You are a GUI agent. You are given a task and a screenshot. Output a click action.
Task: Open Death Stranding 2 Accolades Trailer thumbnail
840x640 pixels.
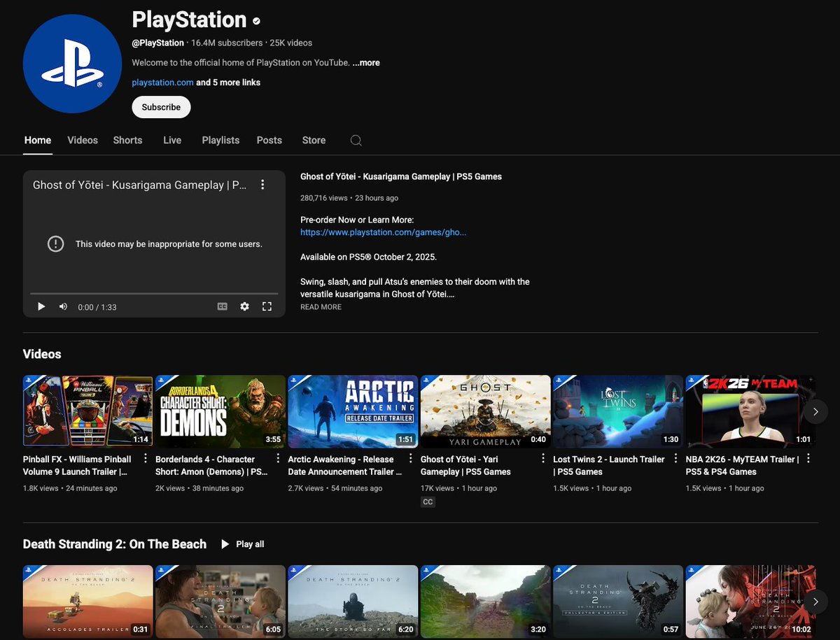click(x=87, y=602)
